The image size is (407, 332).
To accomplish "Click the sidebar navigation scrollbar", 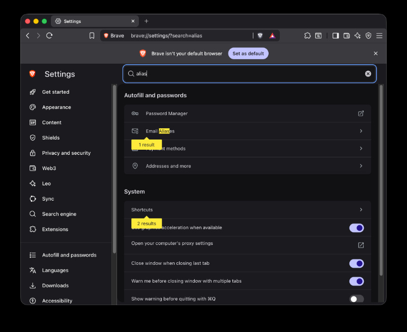I will pyautogui.click(x=114, y=169).
